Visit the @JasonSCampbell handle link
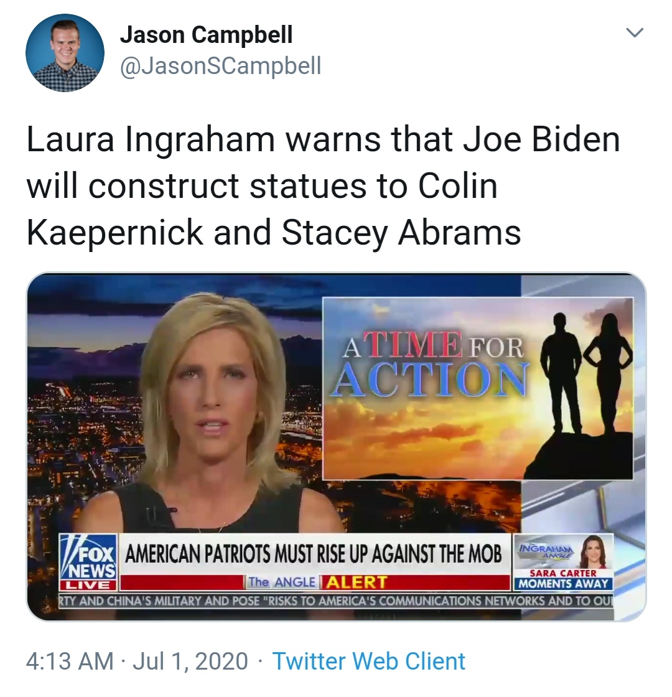Viewport: 672px width, 697px height. [x=220, y=66]
